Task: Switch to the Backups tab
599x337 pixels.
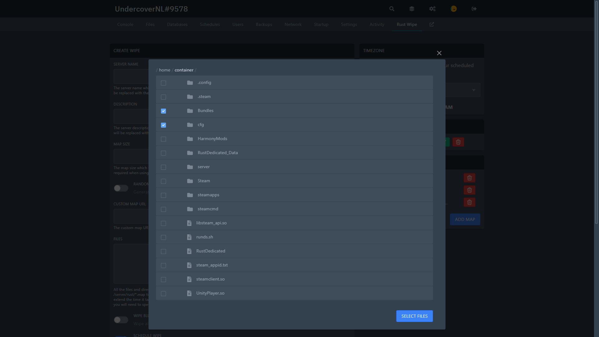Action: pos(264,24)
